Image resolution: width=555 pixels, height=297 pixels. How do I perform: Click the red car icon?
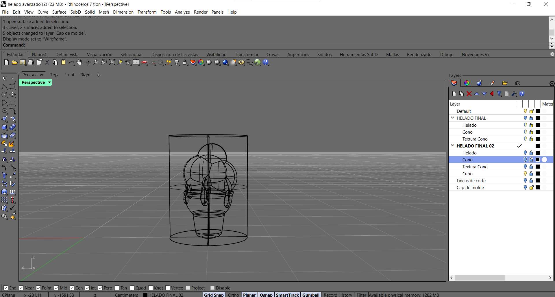144,62
